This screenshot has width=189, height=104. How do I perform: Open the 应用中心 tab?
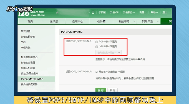(77, 21)
